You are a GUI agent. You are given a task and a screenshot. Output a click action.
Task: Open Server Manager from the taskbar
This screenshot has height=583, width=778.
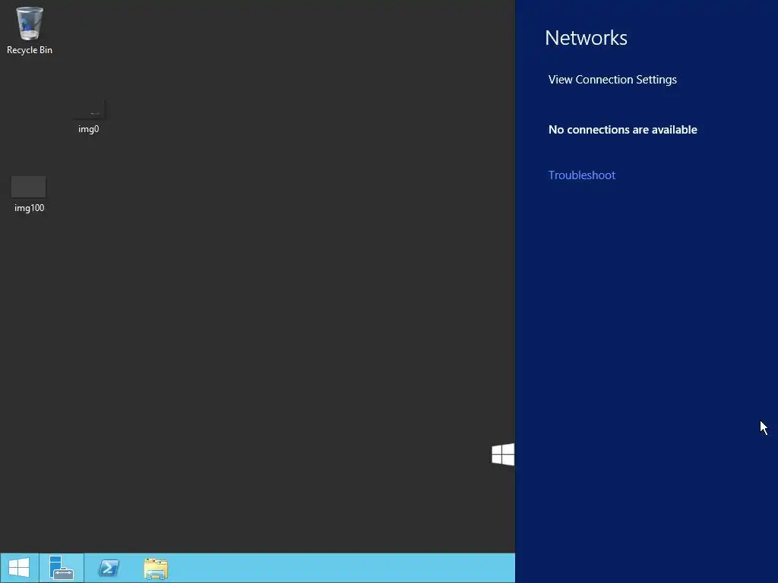point(62,568)
